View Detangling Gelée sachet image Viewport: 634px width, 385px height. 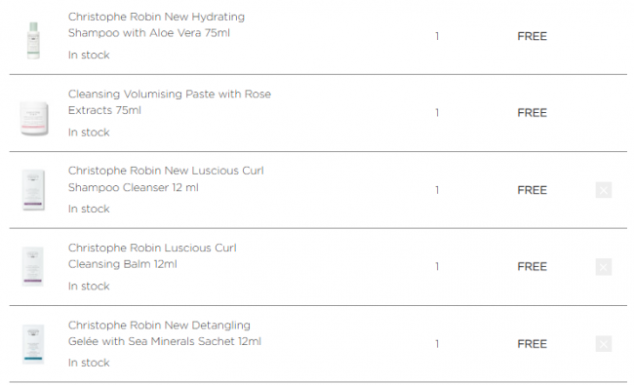(33, 344)
